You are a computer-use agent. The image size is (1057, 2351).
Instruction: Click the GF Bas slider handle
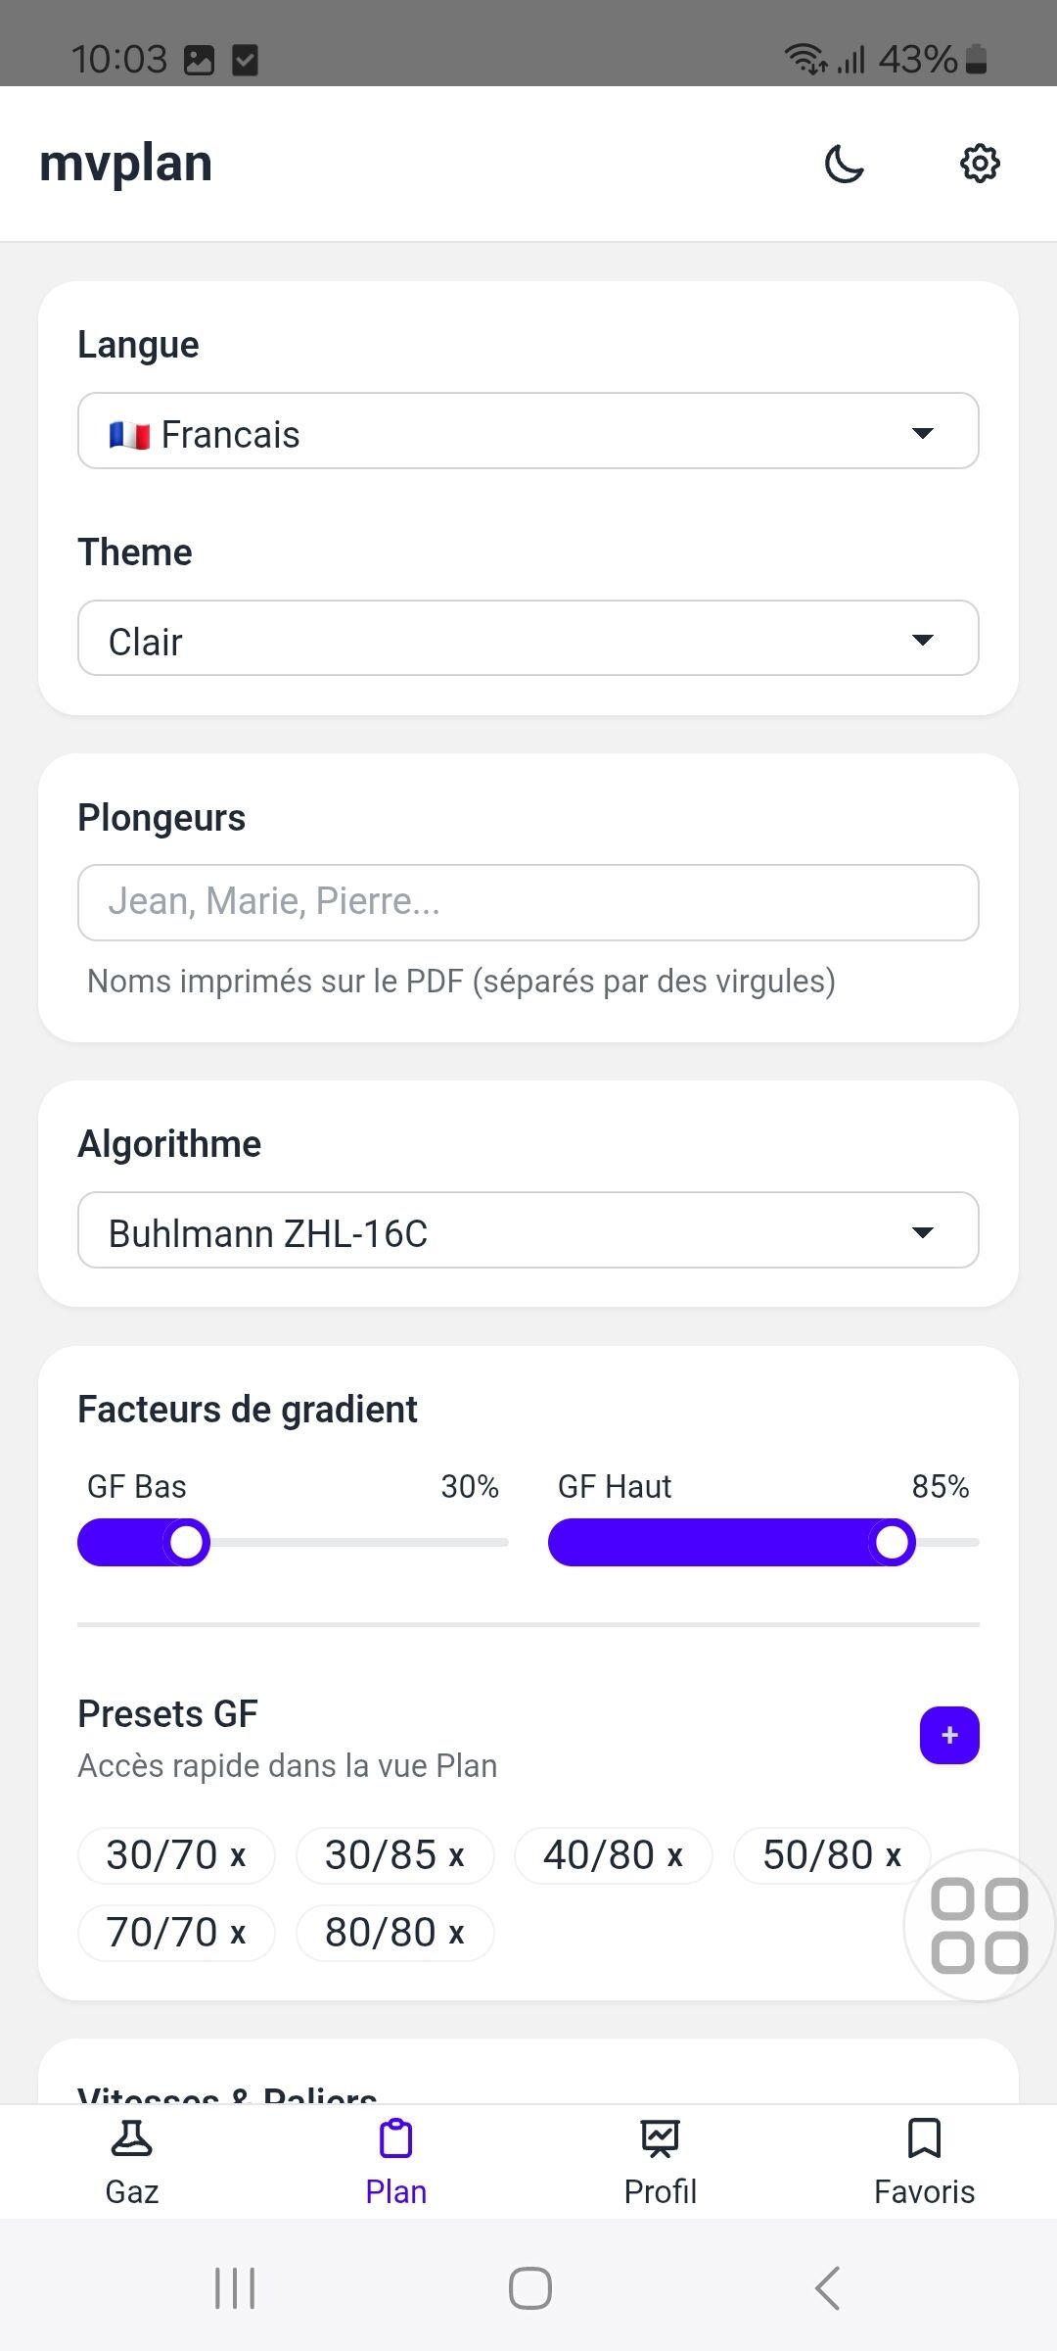point(186,1543)
